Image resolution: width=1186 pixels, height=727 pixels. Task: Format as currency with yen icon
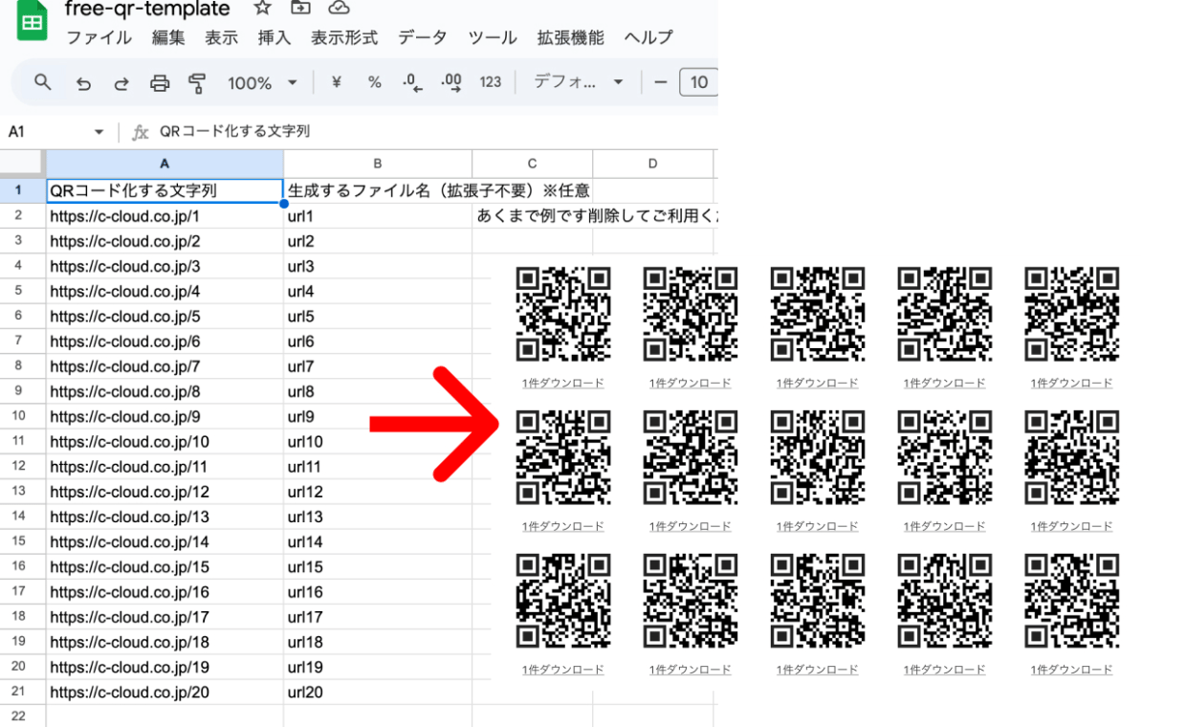click(336, 82)
